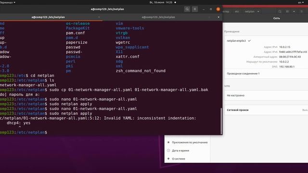The image size is (308, 173).
Task: Click os-release in the terminal listing
Action: coord(78,24)
